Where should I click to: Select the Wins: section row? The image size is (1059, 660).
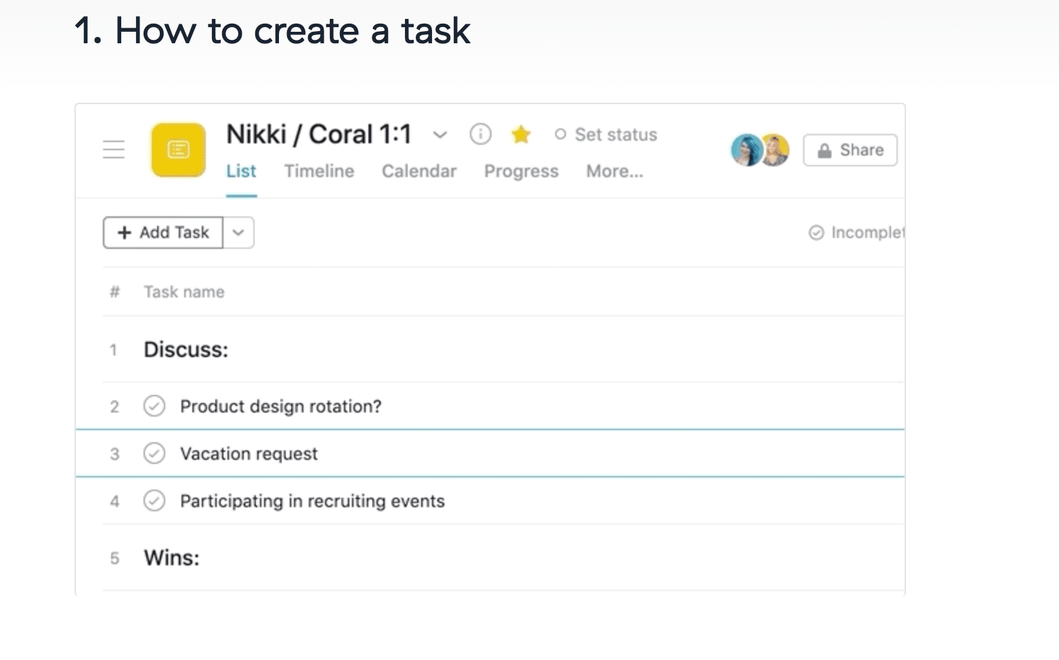172,558
